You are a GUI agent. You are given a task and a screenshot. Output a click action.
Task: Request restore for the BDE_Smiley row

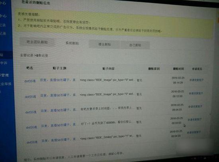point(194,132)
